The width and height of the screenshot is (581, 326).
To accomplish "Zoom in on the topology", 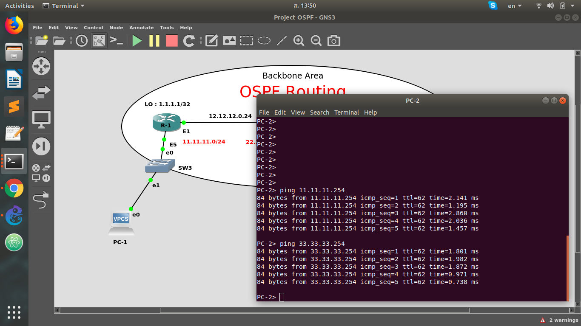I will click(x=299, y=41).
